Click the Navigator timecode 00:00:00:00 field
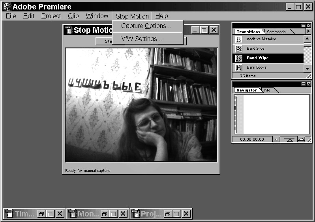This screenshot has height=222, width=315. click(252, 139)
